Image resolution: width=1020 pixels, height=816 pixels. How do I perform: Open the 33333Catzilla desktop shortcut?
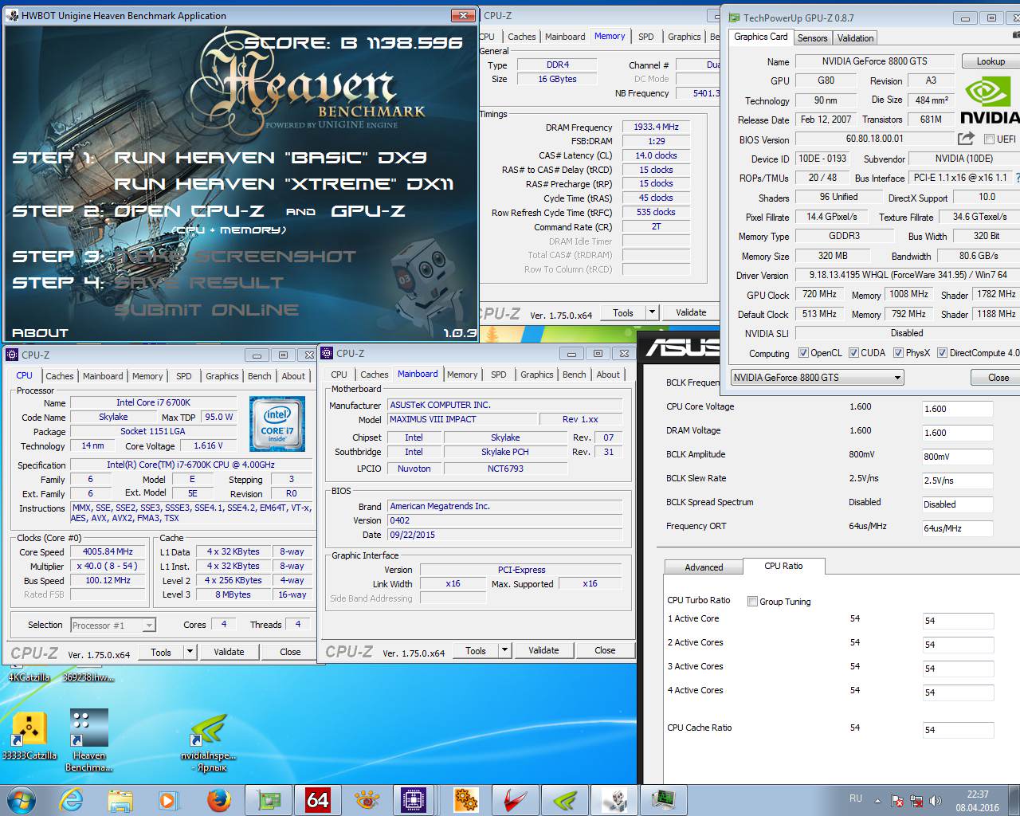click(x=29, y=736)
